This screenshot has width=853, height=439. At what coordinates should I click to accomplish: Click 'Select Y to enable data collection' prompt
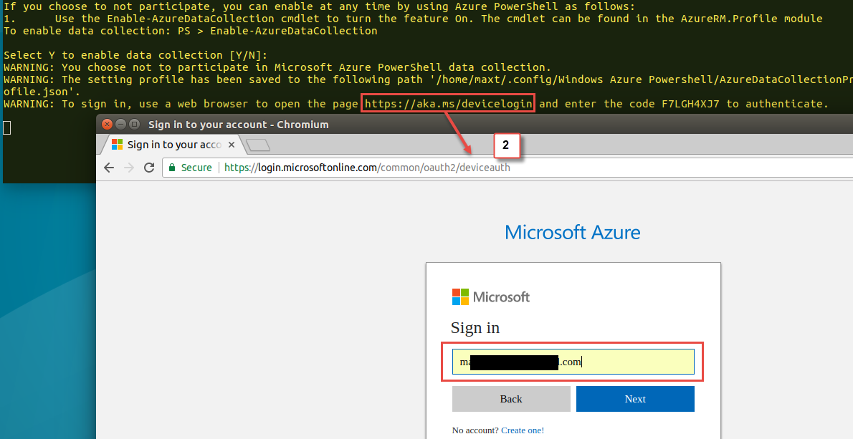(x=135, y=55)
